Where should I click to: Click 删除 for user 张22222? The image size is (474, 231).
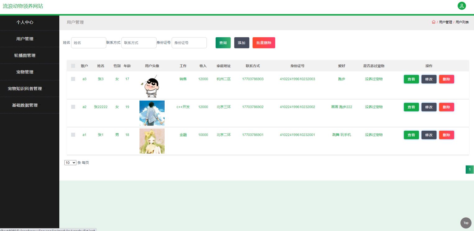coord(446,107)
